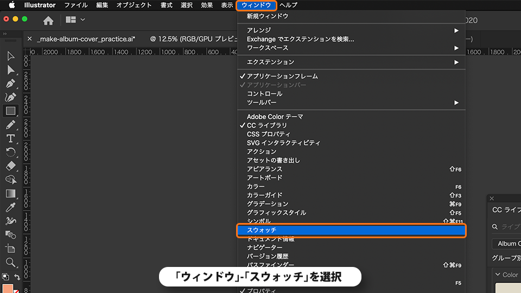Toggle the アートボード panel
Image resolution: width=521 pixels, height=293 pixels.
pyautogui.click(x=351, y=178)
